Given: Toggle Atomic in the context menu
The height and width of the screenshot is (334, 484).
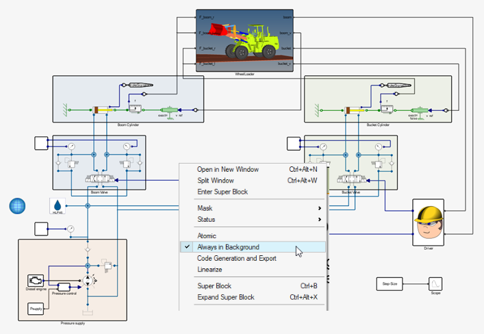Looking at the screenshot, I should [x=207, y=236].
